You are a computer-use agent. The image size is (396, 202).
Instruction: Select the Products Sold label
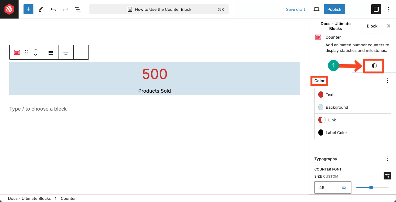pos(155,91)
